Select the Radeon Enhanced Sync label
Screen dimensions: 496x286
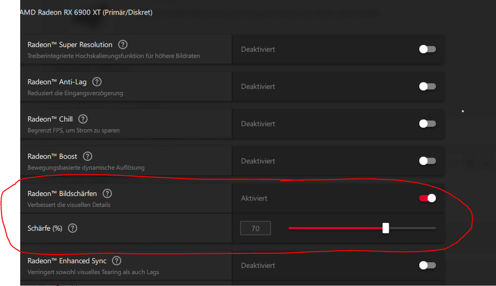click(67, 261)
